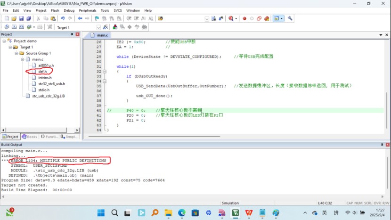The image size is (391, 220).
Task: Toggle pin on Project panel
Action: point(72,34)
